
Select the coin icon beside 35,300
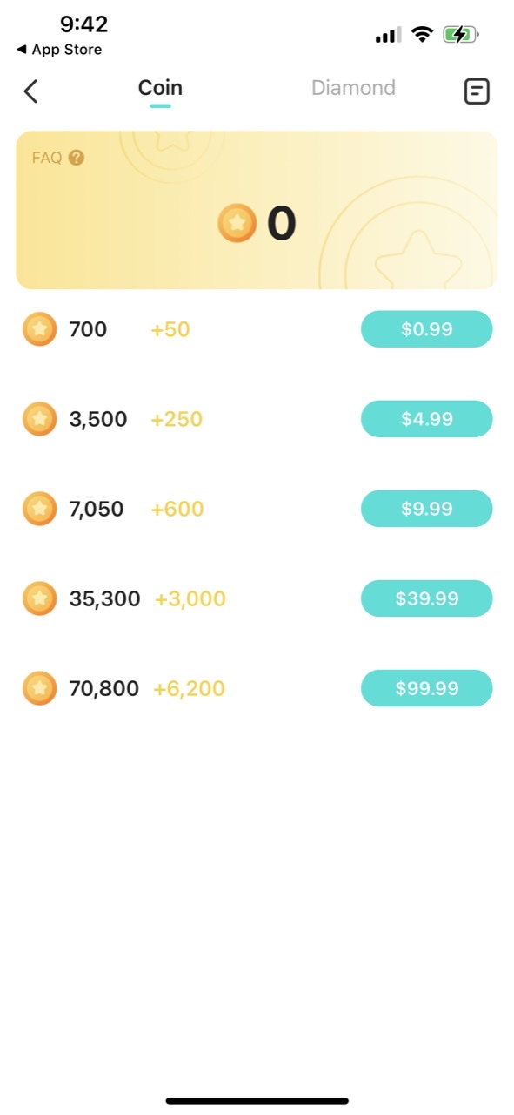(x=39, y=598)
